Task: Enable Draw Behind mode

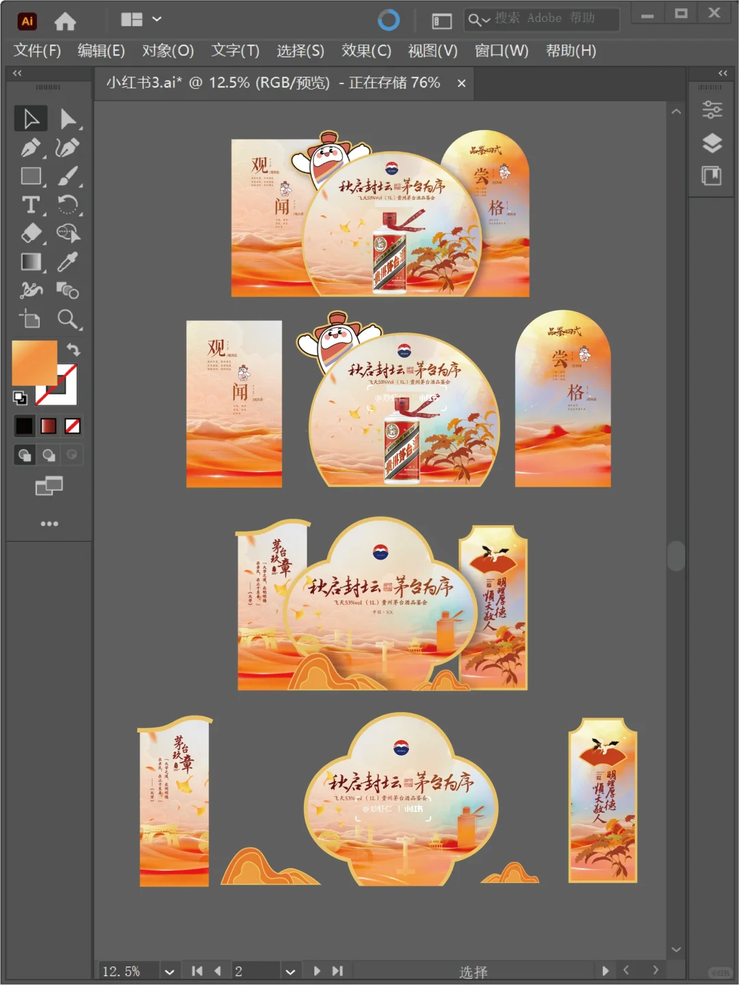Action: (49, 455)
